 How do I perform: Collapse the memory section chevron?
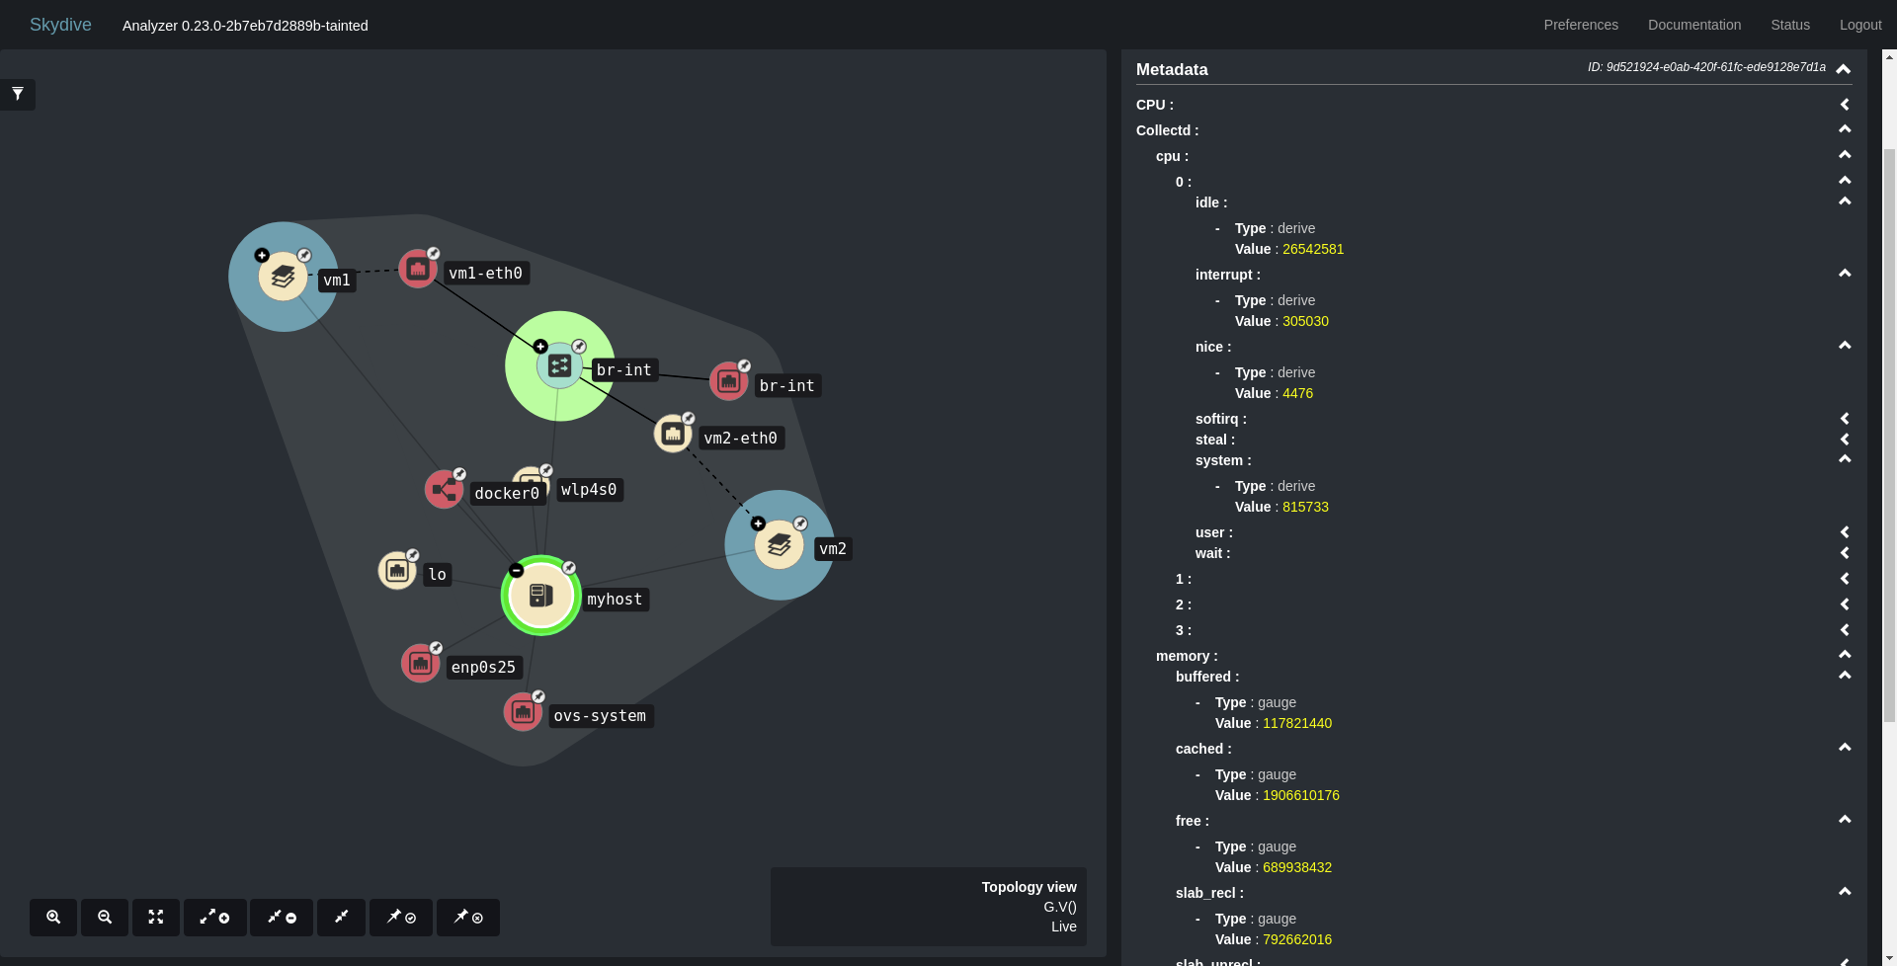click(x=1844, y=655)
